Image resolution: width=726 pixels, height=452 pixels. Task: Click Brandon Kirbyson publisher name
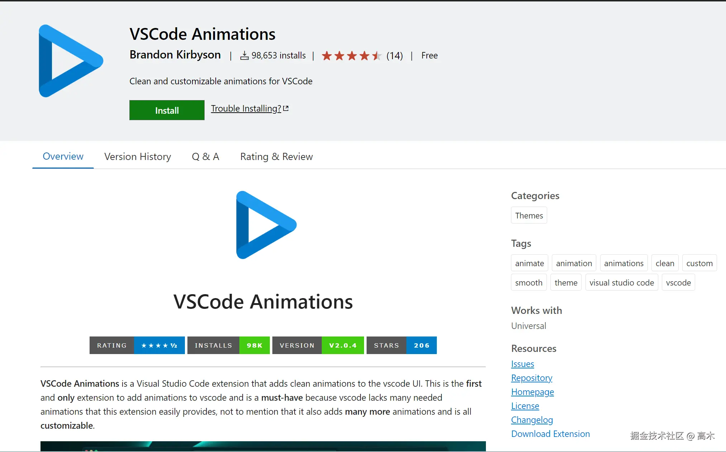(x=175, y=55)
